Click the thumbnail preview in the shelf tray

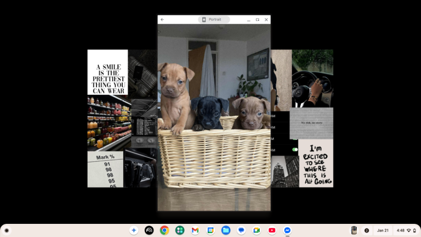[354, 230]
